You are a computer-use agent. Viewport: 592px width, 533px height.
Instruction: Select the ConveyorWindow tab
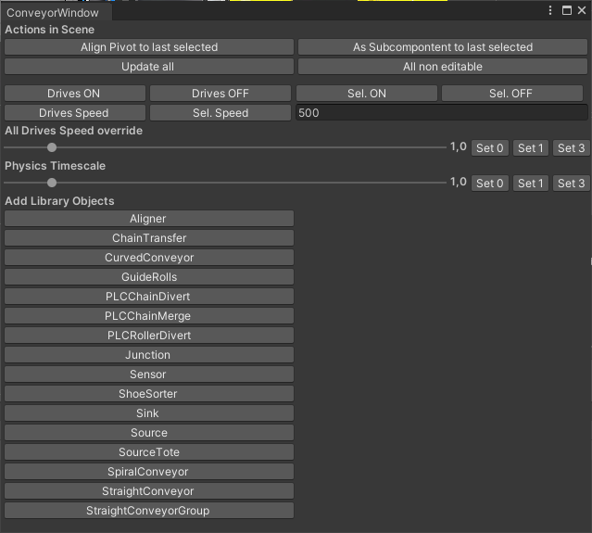click(x=53, y=13)
